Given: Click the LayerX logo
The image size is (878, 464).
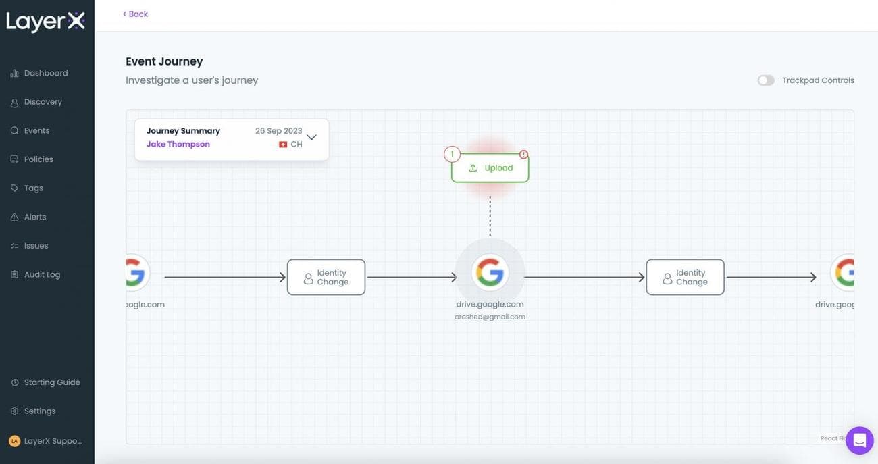Looking at the screenshot, I should (x=45, y=21).
